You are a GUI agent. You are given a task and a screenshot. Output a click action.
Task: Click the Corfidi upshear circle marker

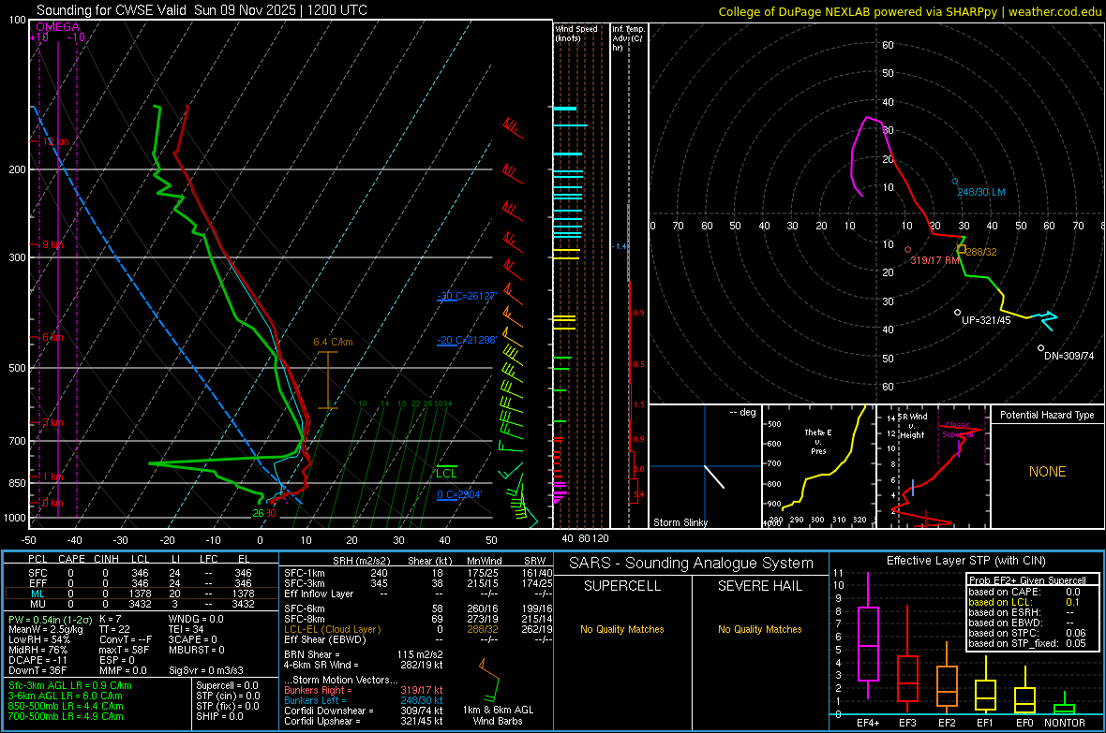[x=957, y=313]
